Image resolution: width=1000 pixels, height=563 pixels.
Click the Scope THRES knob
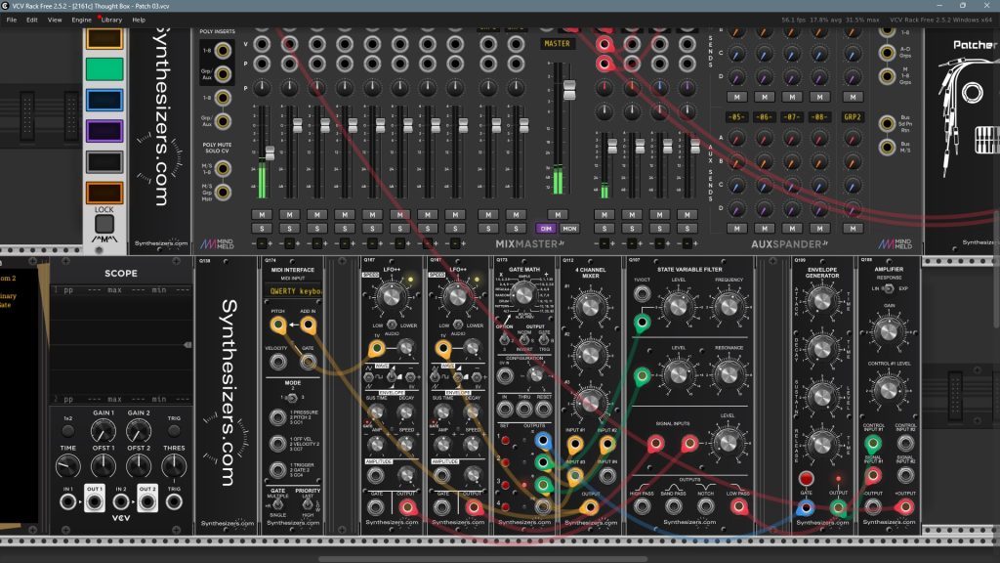(x=174, y=466)
